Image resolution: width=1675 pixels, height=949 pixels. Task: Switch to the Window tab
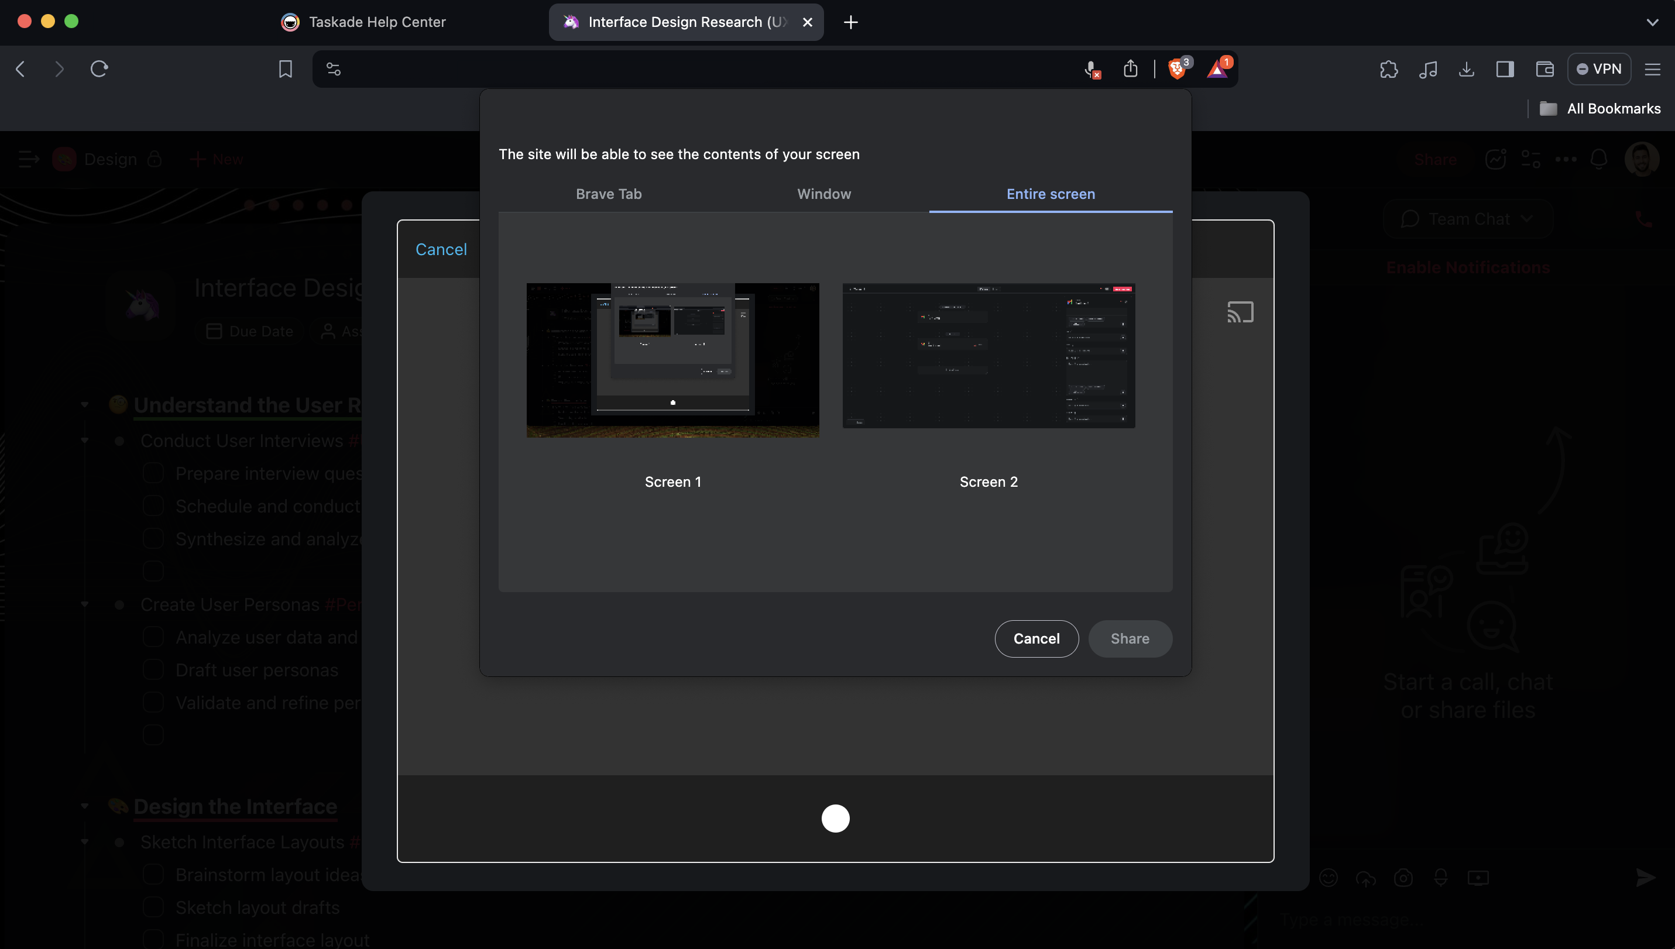823,194
